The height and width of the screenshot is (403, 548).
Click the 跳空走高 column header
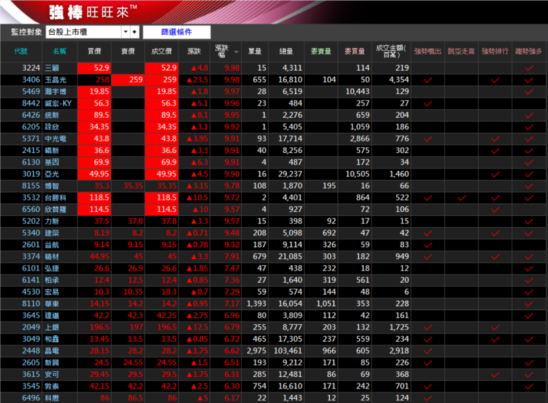coord(461,51)
